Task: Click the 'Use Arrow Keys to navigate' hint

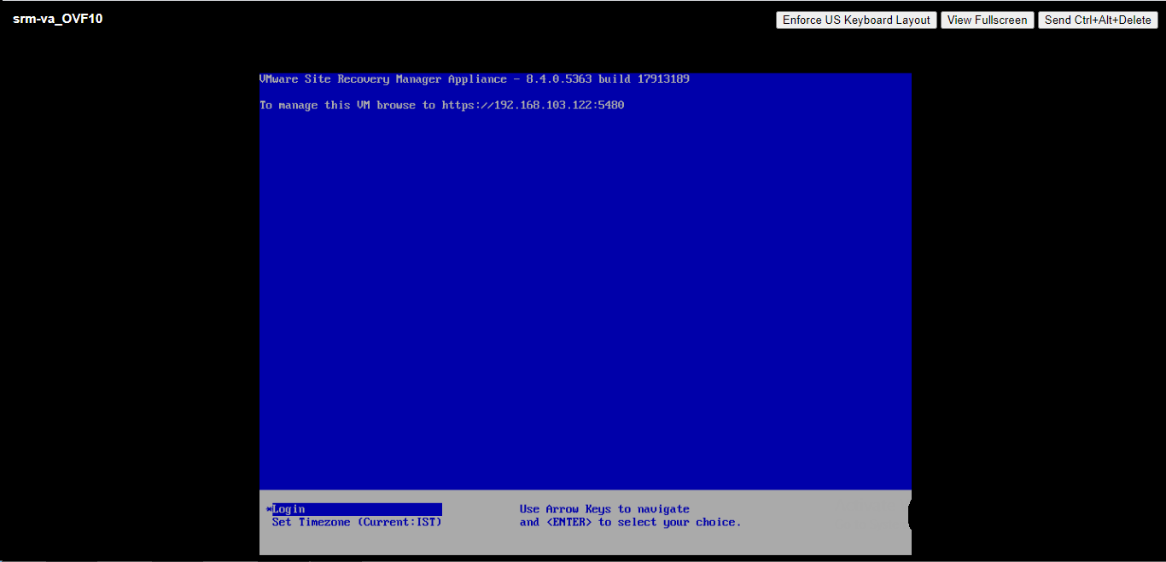Action: tap(604, 509)
